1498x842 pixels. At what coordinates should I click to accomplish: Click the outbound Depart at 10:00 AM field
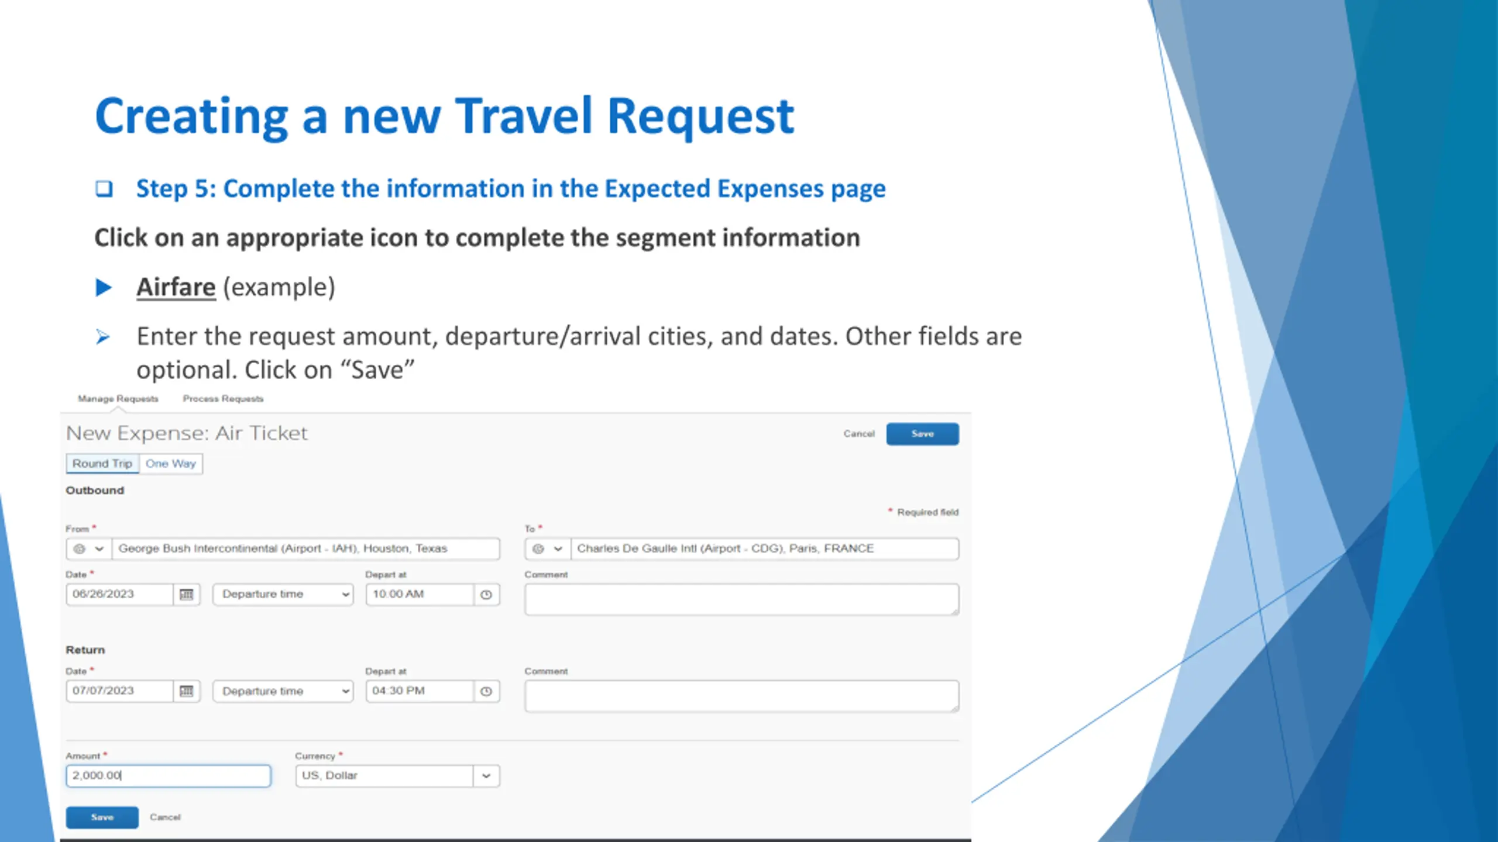click(420, 595)
